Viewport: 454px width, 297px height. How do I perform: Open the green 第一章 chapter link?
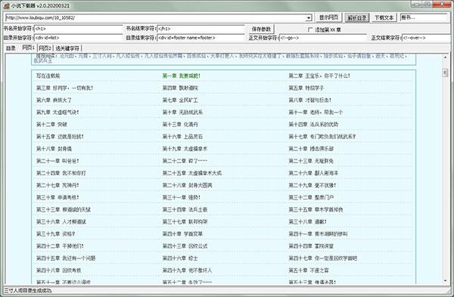182,76
